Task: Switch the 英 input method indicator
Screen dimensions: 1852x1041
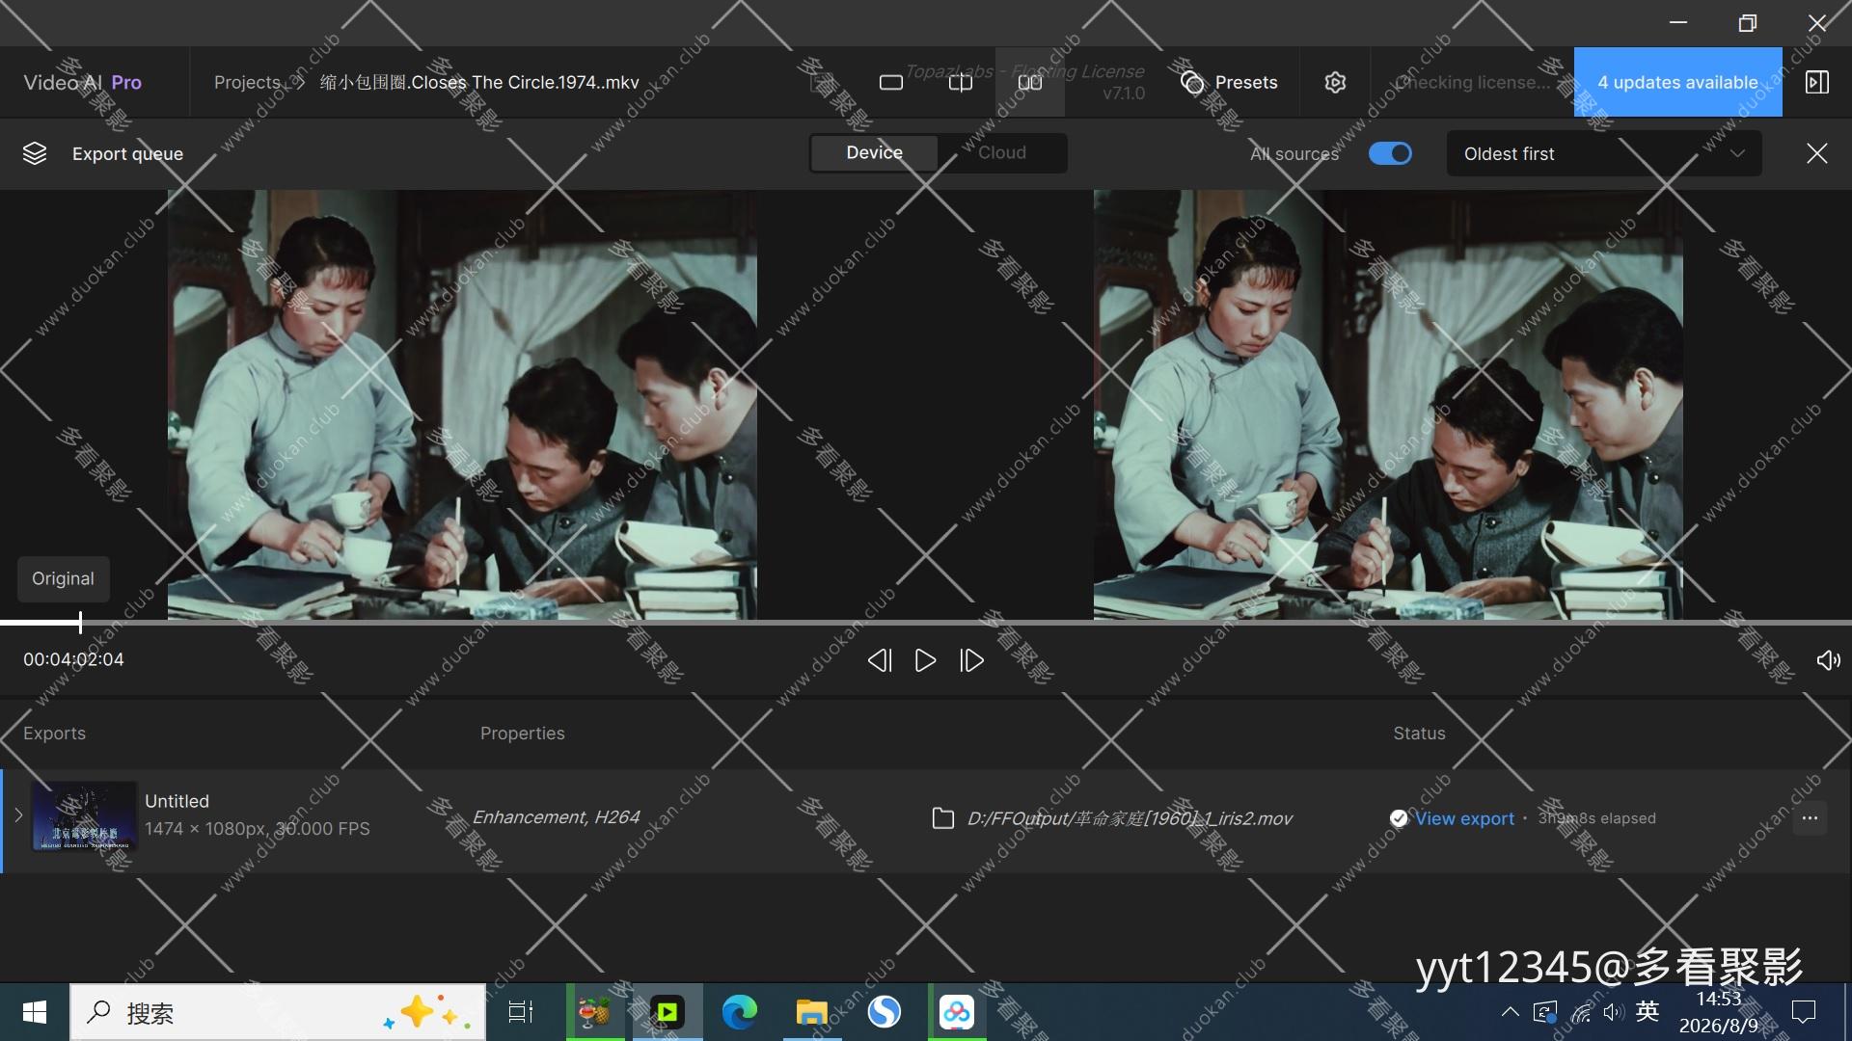Action: pos(1648,1011)
